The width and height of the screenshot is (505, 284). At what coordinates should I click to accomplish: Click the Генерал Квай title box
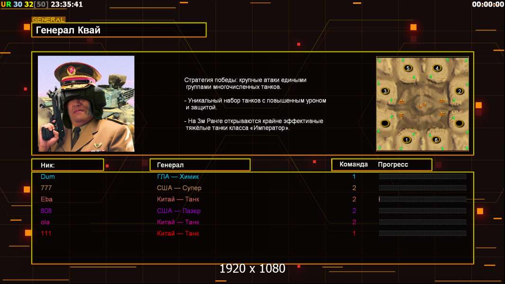[x=119, y=30]
